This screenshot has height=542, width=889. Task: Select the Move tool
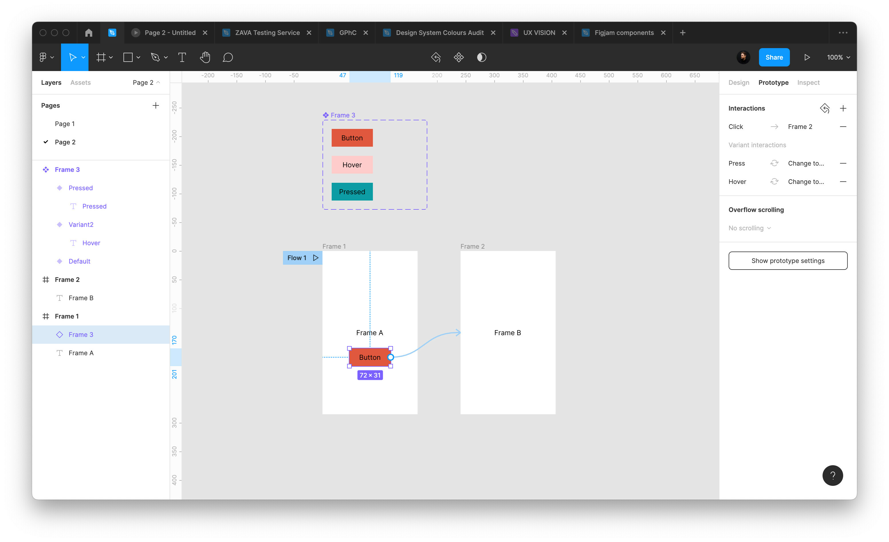tap(72, 57)
